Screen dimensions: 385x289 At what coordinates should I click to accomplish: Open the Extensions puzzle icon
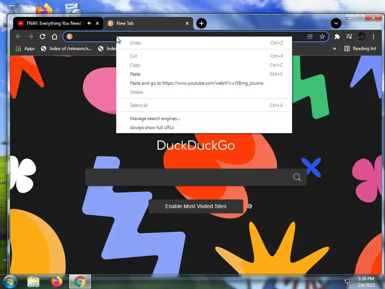click(337, 37)
